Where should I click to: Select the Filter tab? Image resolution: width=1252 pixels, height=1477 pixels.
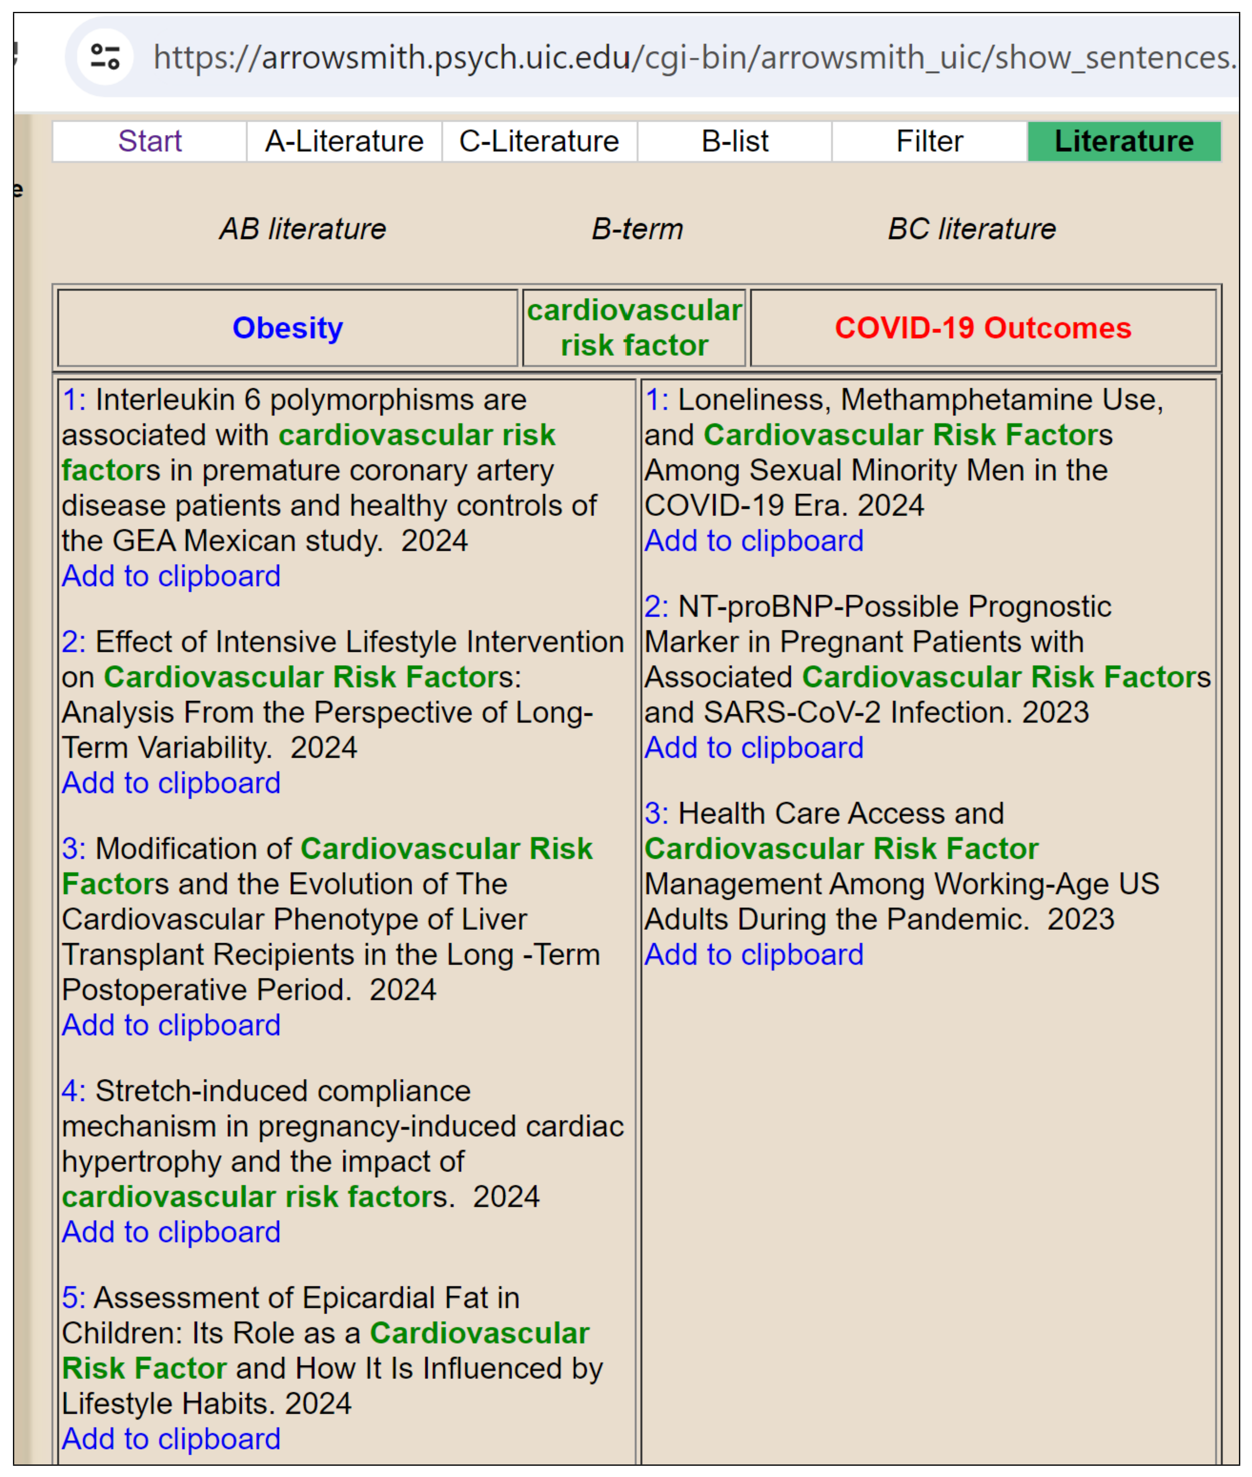[x=929, y=141]
